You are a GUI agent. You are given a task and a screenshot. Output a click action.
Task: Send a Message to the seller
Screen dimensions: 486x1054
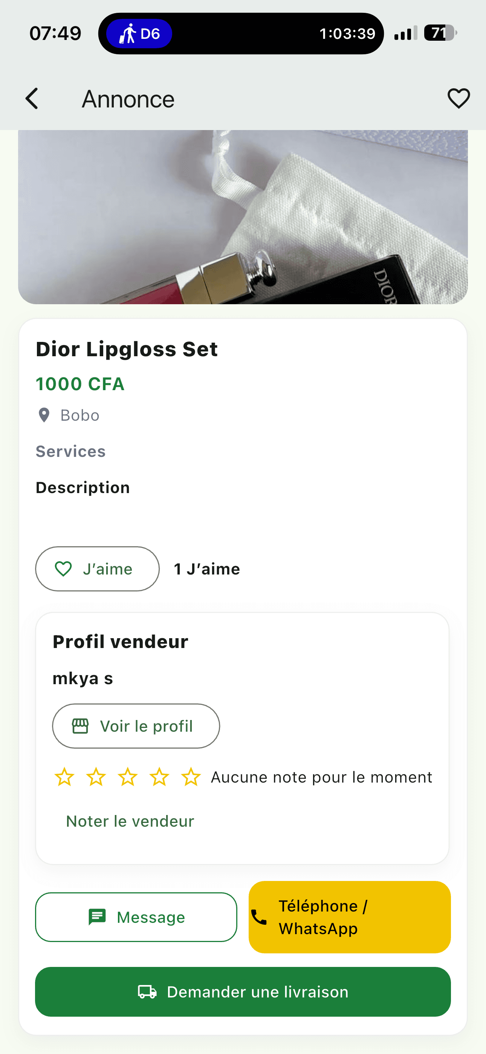[136, 917]
